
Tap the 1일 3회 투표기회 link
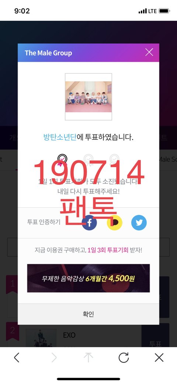click(108, 250)
